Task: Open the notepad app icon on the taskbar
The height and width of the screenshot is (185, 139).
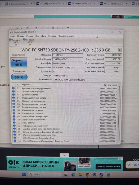Action: (x=108, y=175)
